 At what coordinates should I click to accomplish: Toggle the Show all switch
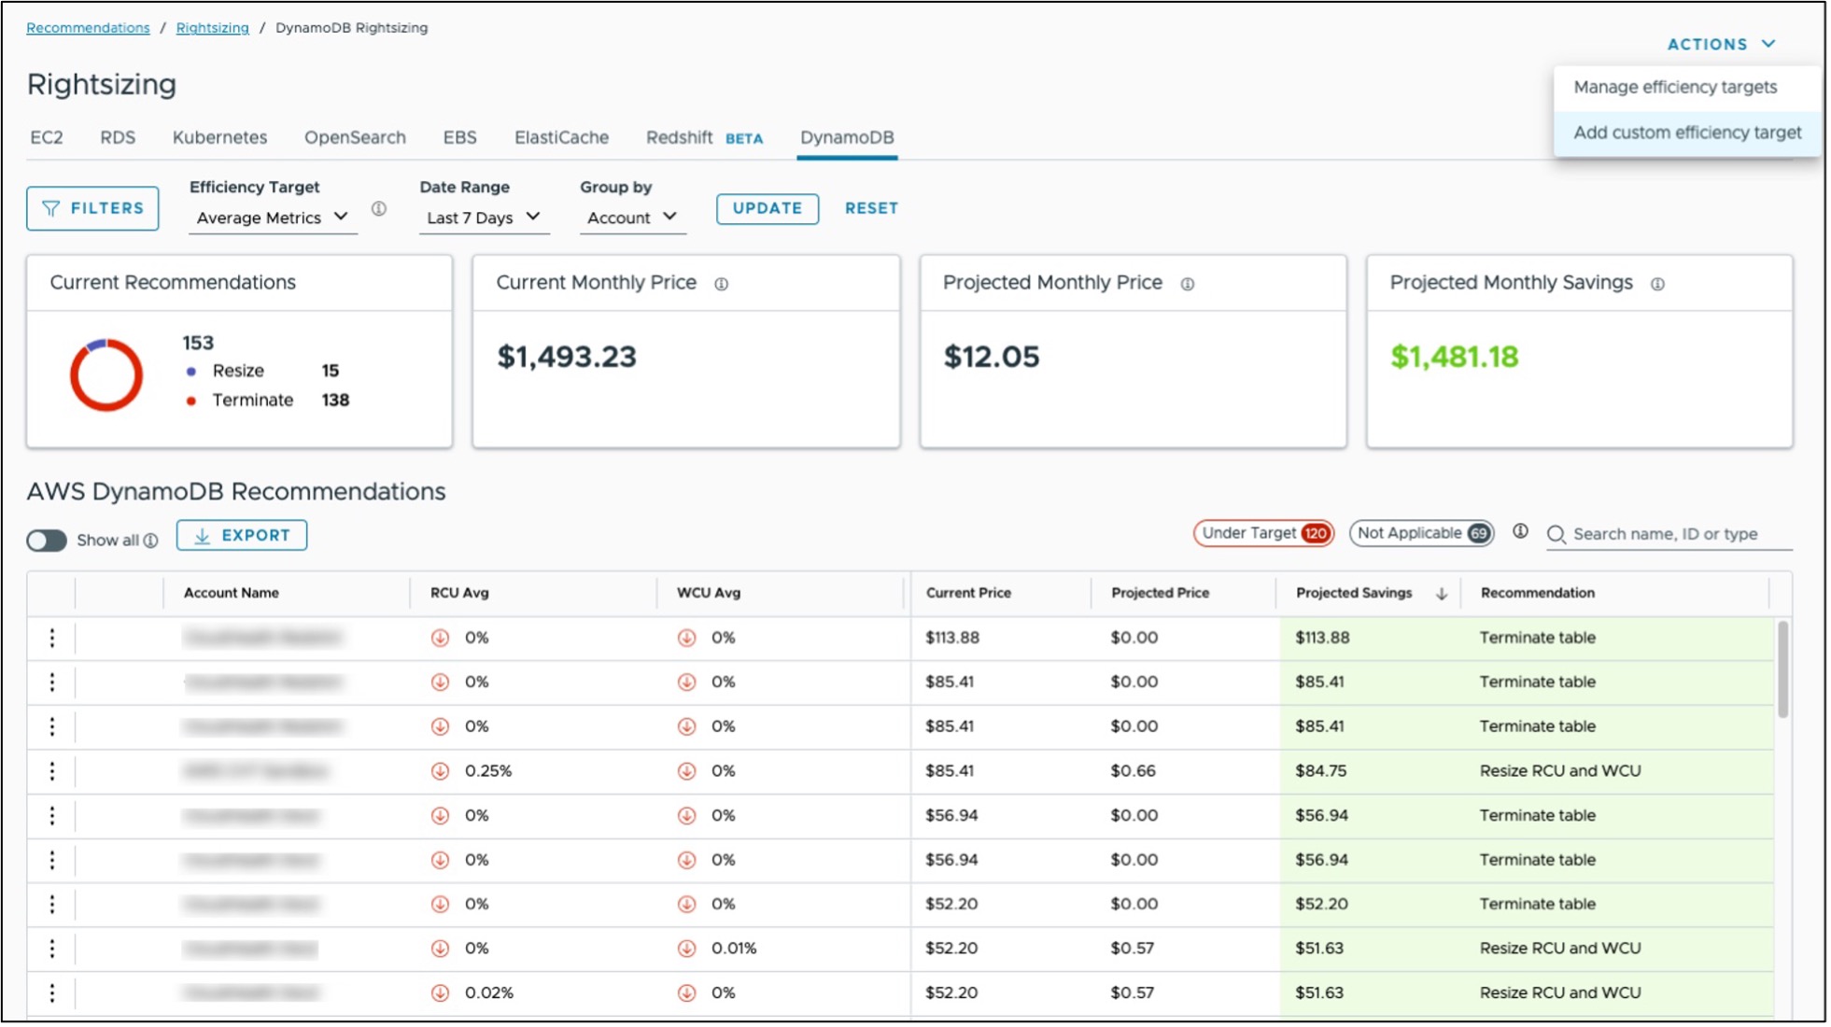coord(47,541)
